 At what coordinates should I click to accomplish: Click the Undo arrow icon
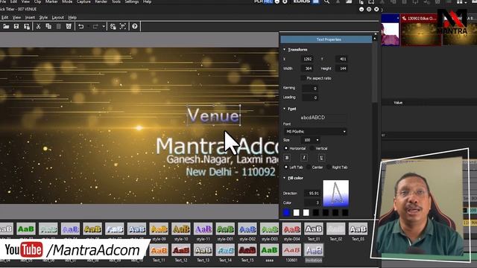[81, 27]
